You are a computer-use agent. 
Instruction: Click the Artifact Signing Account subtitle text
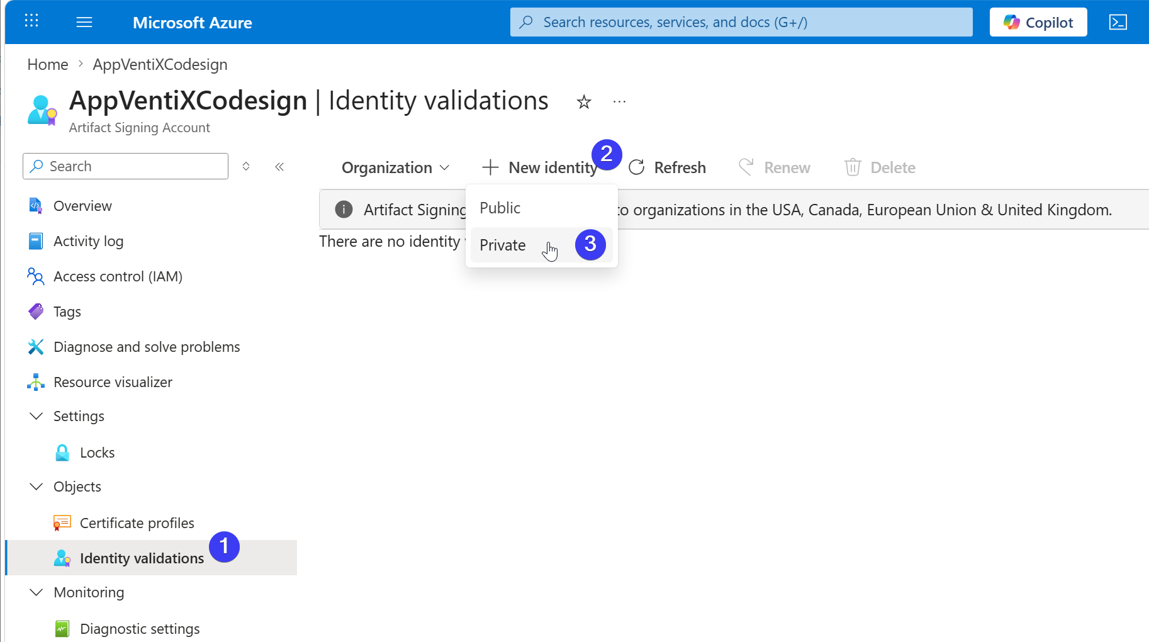pos(140,128)
